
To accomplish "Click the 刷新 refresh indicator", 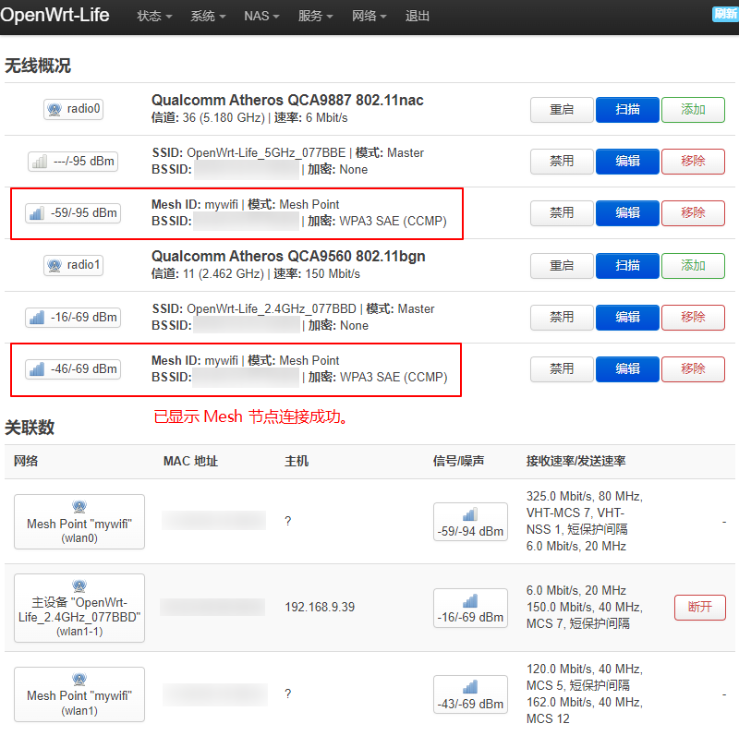I will point(726,14).
